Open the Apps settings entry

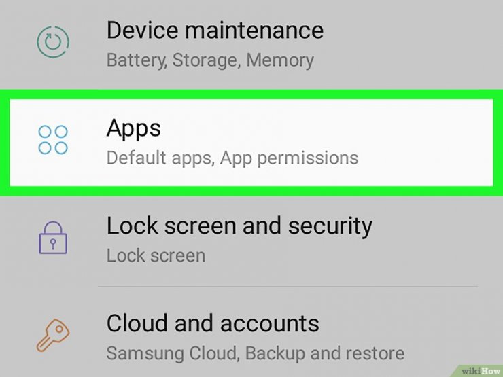pyautogui.click(x=252, y=143)
